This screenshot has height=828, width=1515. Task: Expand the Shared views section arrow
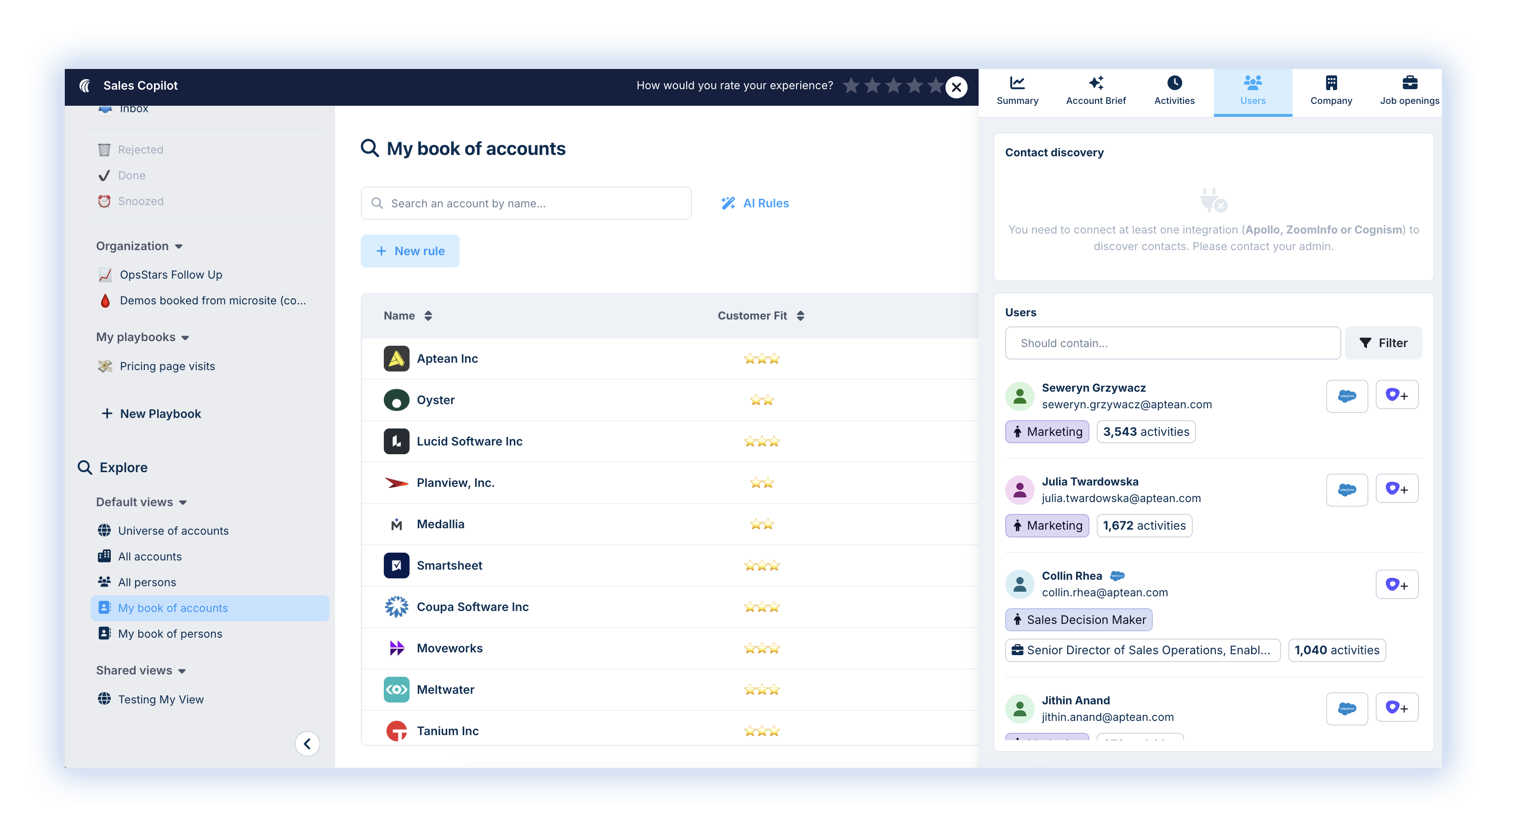[182, 671]
